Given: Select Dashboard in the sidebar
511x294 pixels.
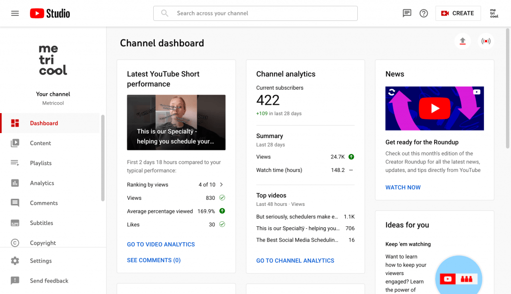Looking at the screenshot, I should (44, 123).
